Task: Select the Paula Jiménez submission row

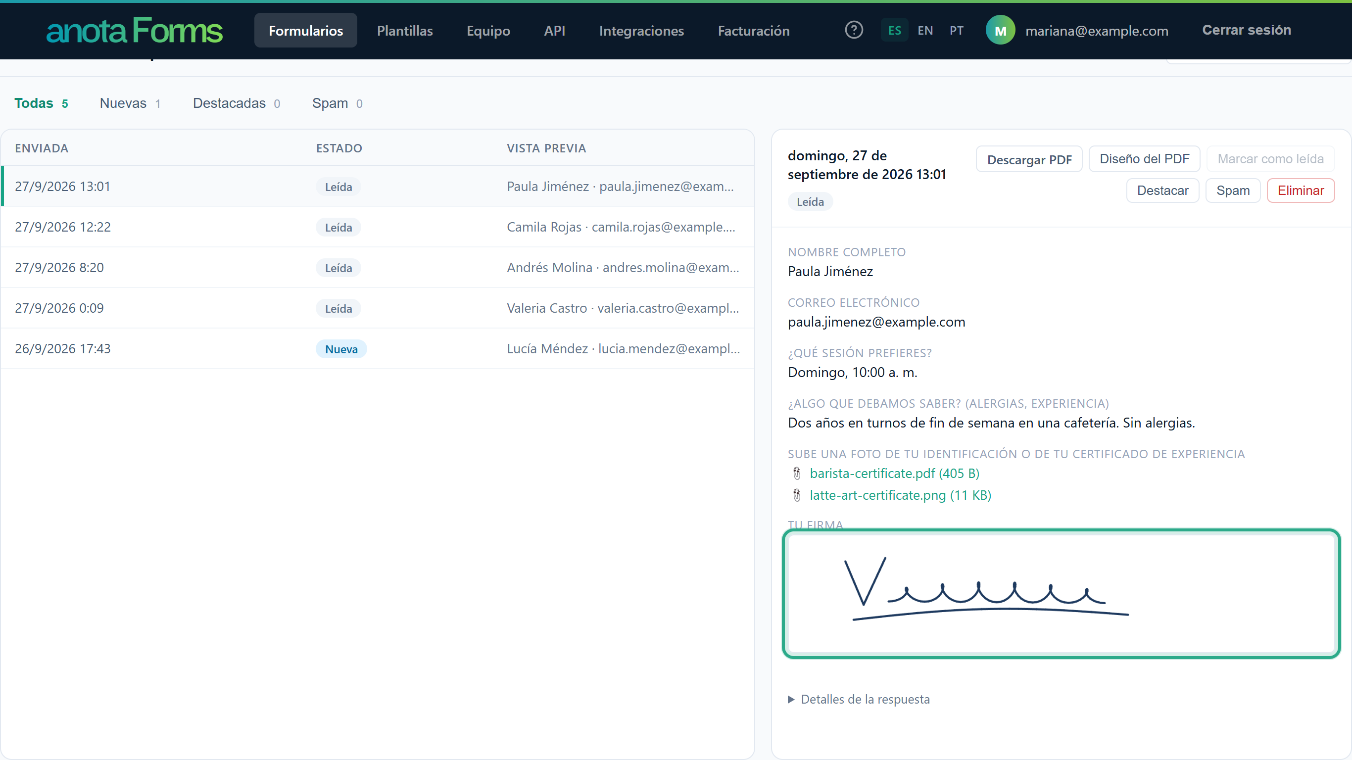Action: [x=378, y=187]
